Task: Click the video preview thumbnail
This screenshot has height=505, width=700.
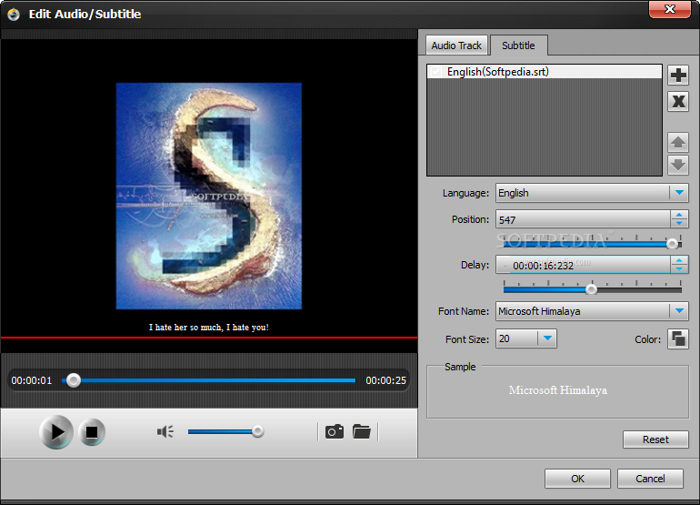Action: coord(209,196)
